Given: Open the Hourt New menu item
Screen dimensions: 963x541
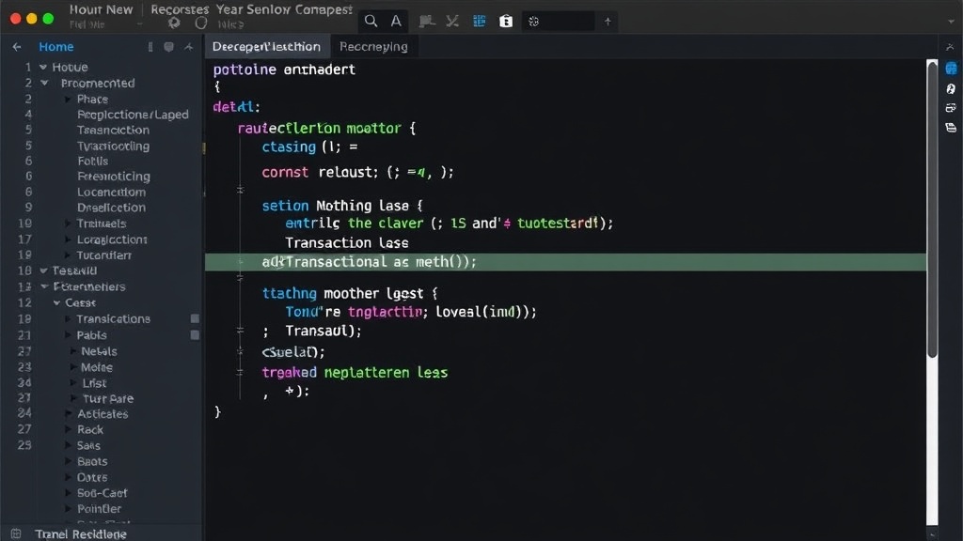Looking at the screenshot, I should point(101,9).
